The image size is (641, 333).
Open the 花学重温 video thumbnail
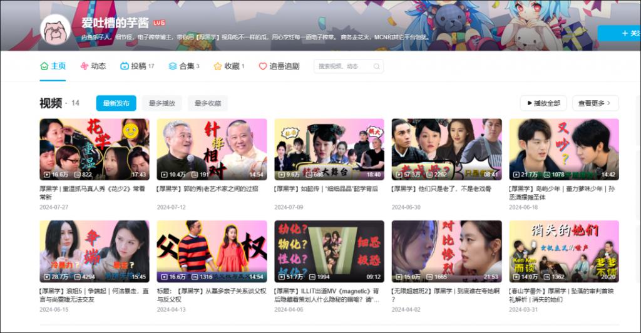(x=95, y=149)
